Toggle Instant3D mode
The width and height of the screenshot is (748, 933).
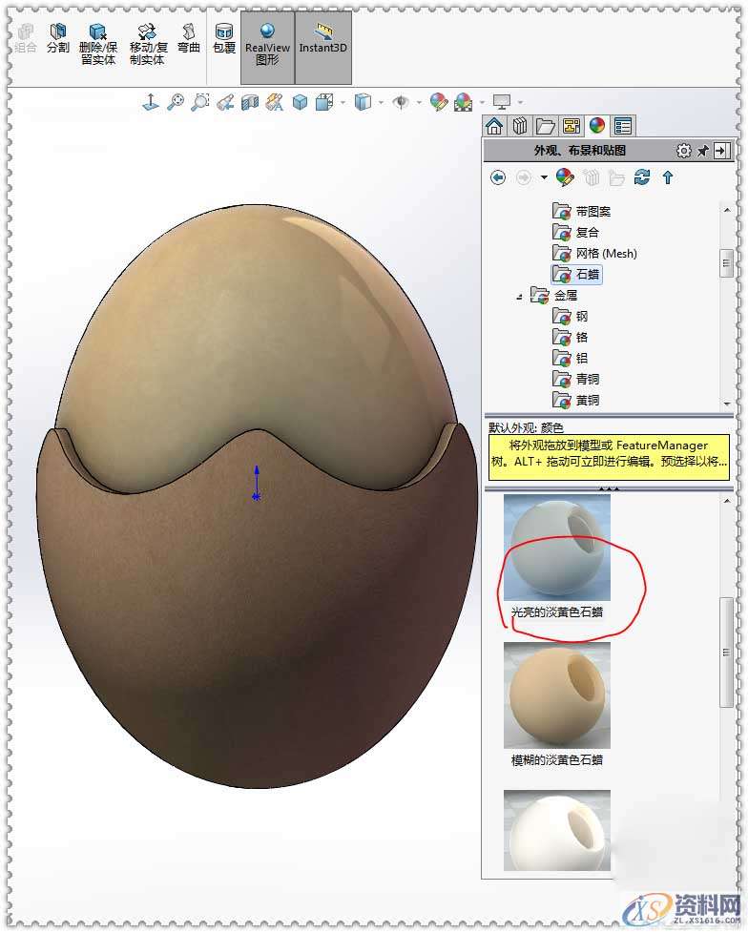pyautogui.click(x=323, y=47)
